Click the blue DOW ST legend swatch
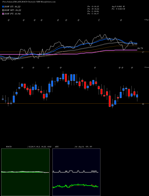 pyautogui.click(x=3, y=7)
